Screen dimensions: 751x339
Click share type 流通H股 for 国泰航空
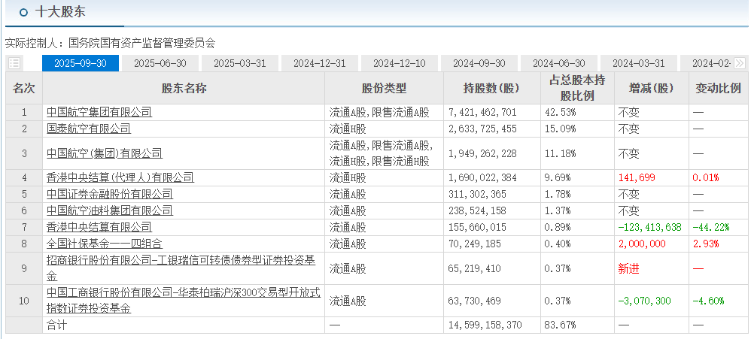pos(348,129)
